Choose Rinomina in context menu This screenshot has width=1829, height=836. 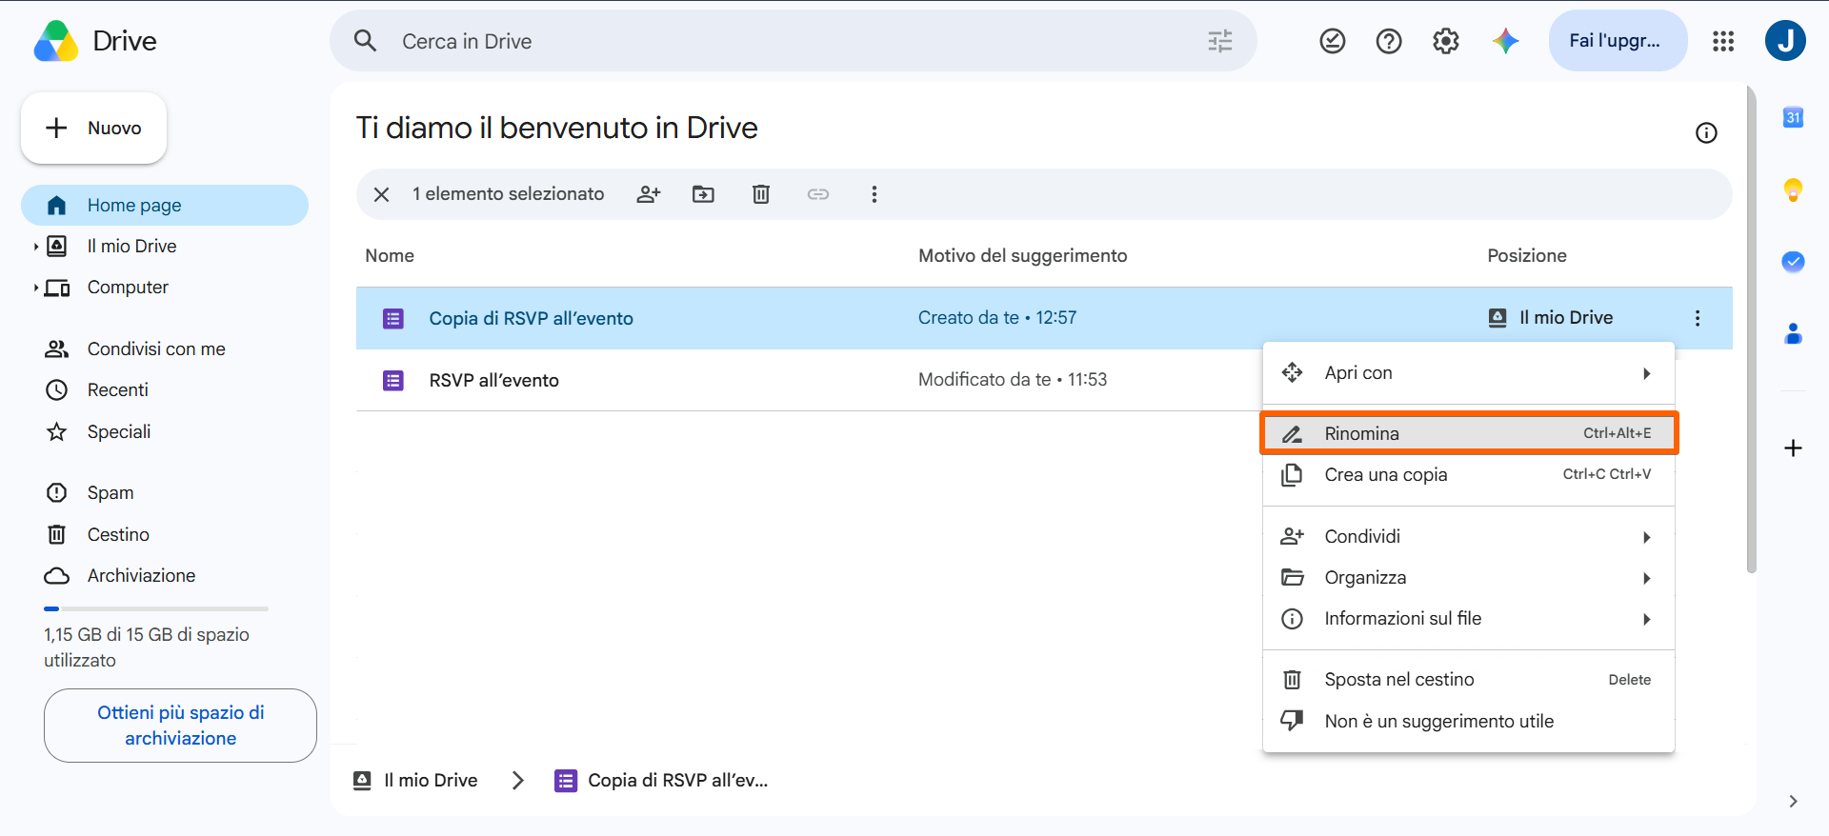[1469, 433]
